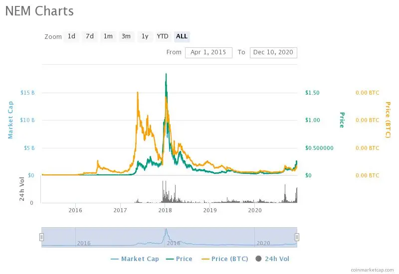Image resolution: width=399 pixels, height=274 pixels.
Task: Set zoom range to 1y
Action: [145, 36]
